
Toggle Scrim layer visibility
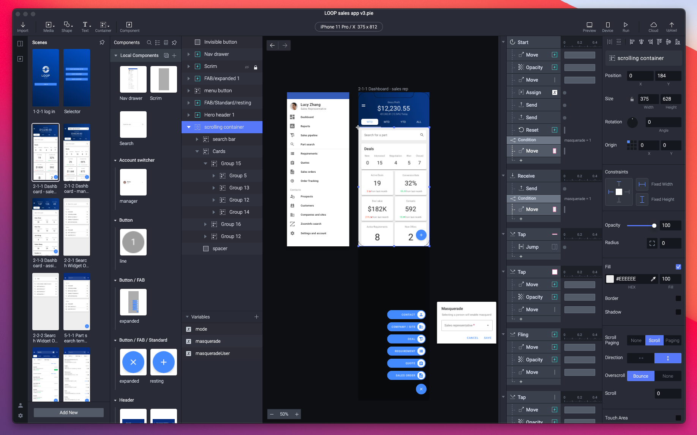[x=247, y=67]
